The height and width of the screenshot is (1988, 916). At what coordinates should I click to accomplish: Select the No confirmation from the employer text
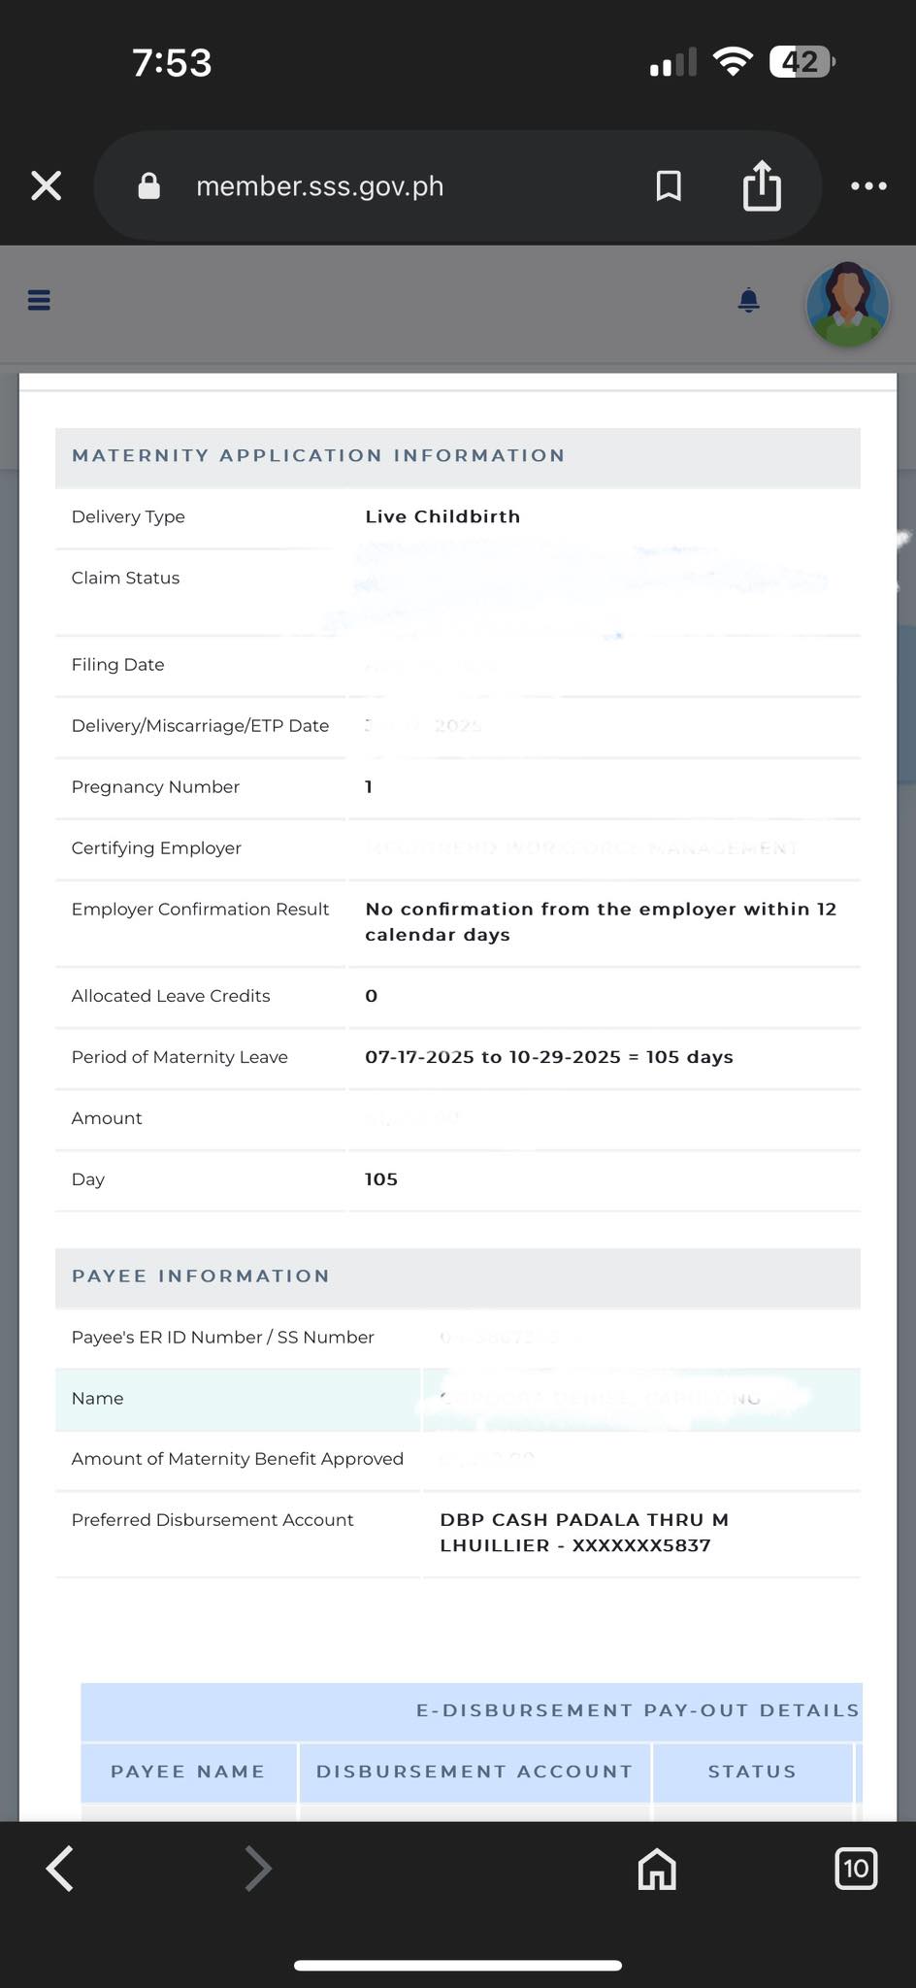pos(601,921)
